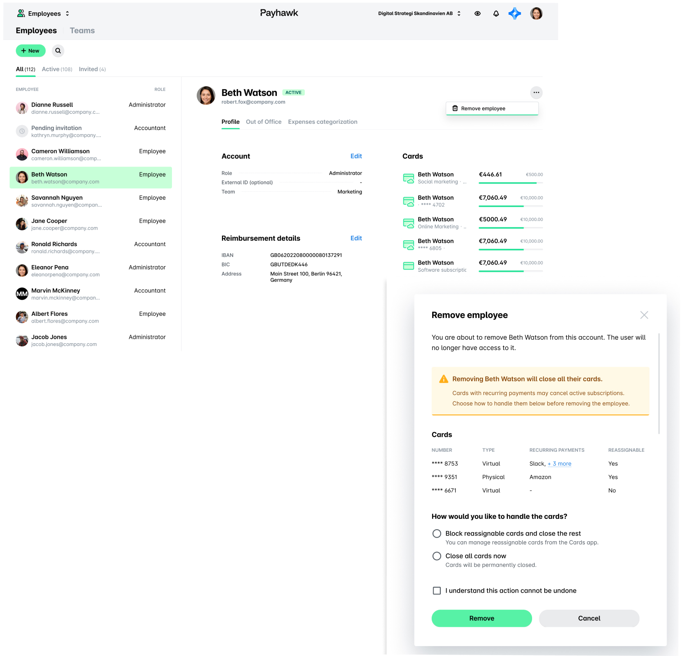Open the Out of Office tab
682x656 pixels.
coord(263,122)
